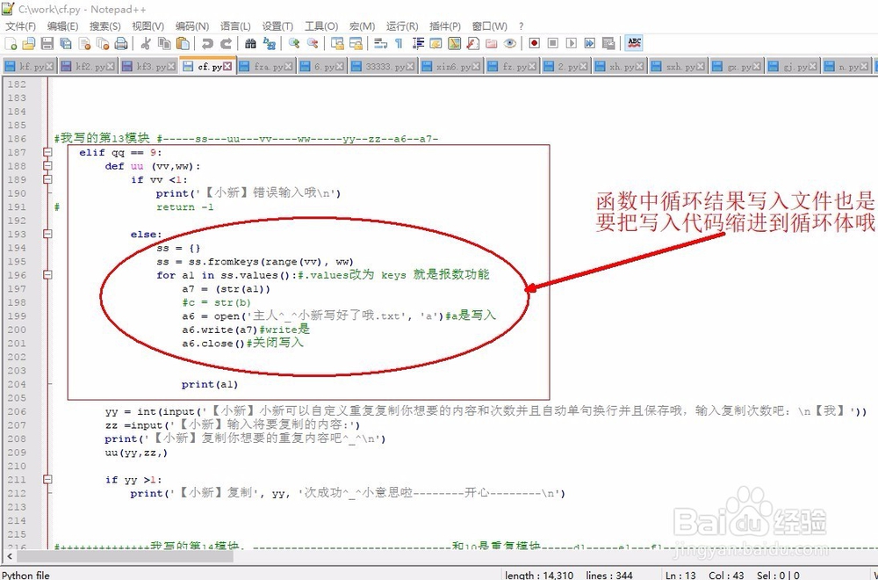Collapse the code fold at elif qq == 9

click(46, 151)
